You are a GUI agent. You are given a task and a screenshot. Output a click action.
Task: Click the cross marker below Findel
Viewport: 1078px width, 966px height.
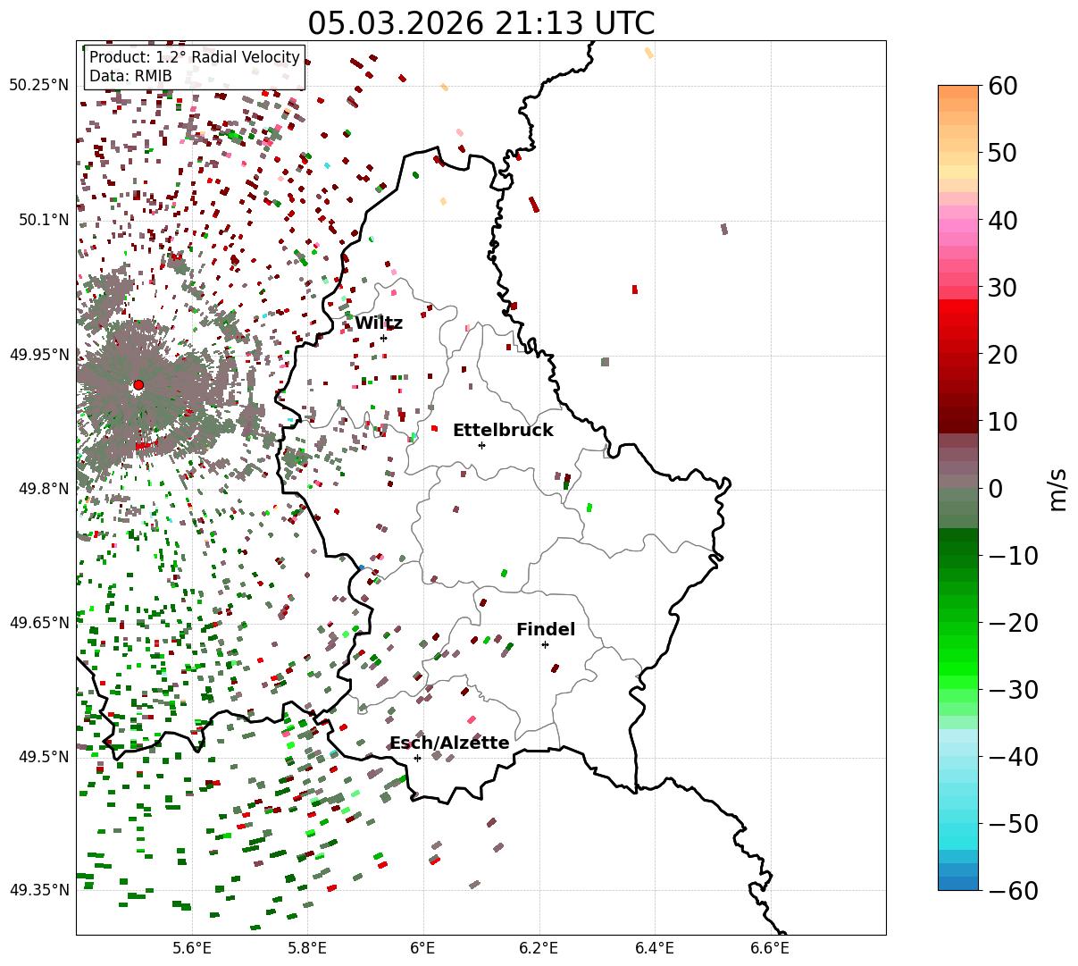coord(545,644)
